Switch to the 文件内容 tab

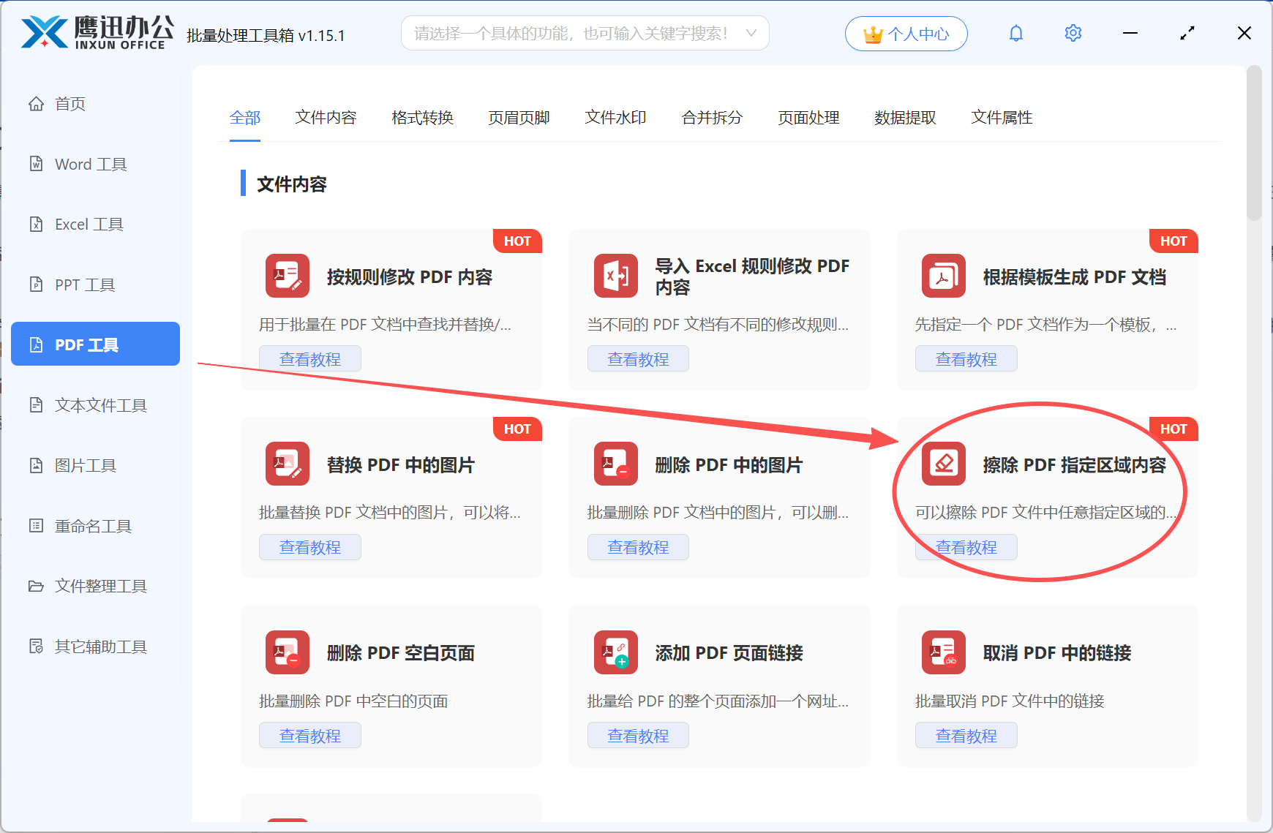pos(326,118)
